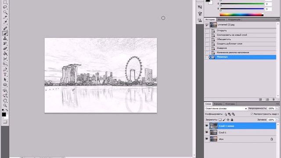Click the Слой 1 layer name
The width and height of the screenshot is (281, 158).
coord(223,133)
